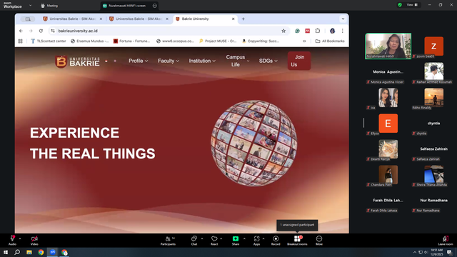The width and height of the screenshot is (457, 257).
Task: Open a new Chrome tab
Action: (x=243, y=19)
